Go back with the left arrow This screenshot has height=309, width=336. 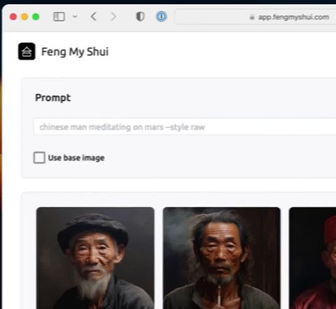94,17
